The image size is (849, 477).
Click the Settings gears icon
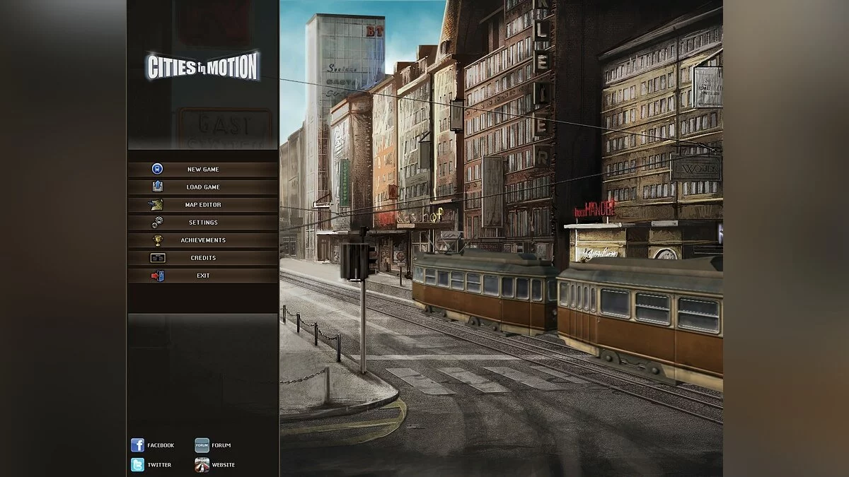(x=157, y=222)
